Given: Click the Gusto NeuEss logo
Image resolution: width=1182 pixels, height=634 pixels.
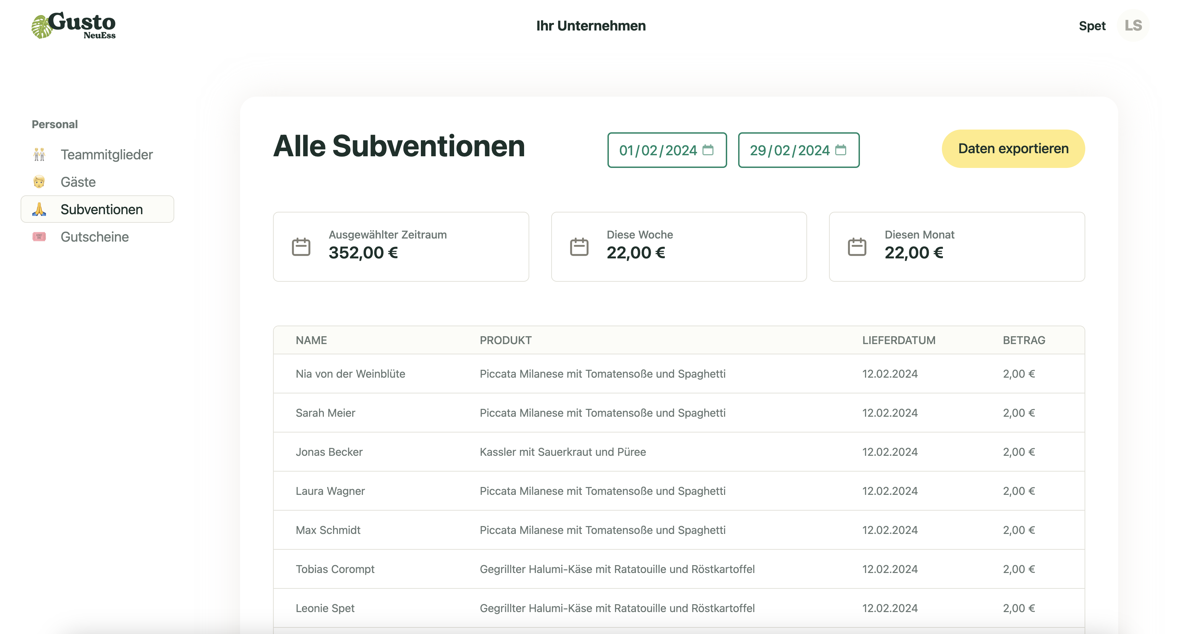Looking at the screenshot, I should click(x=73, y=26).
